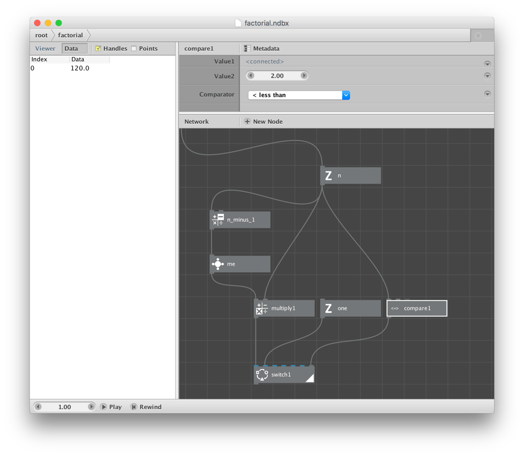Select the one node label
This screenshot has width=524, height=456.
tap(342, 309)
